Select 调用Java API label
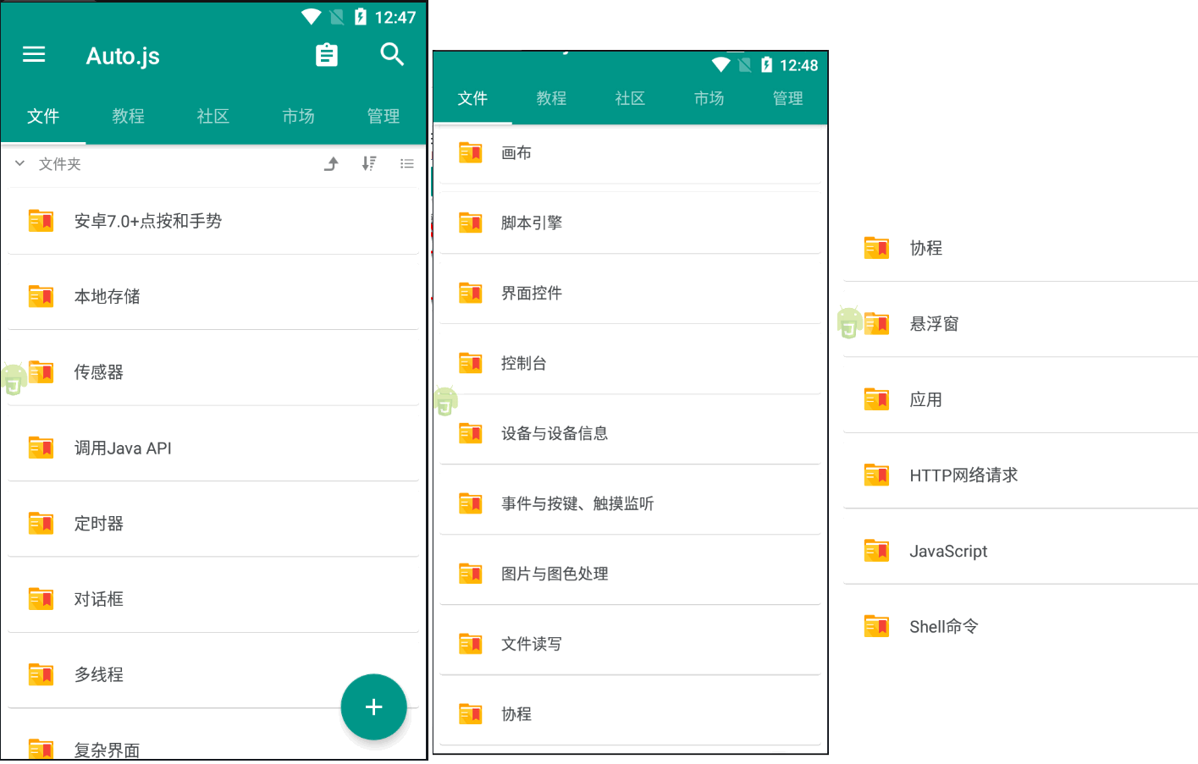1198x764 pixels. pos(123,448)
